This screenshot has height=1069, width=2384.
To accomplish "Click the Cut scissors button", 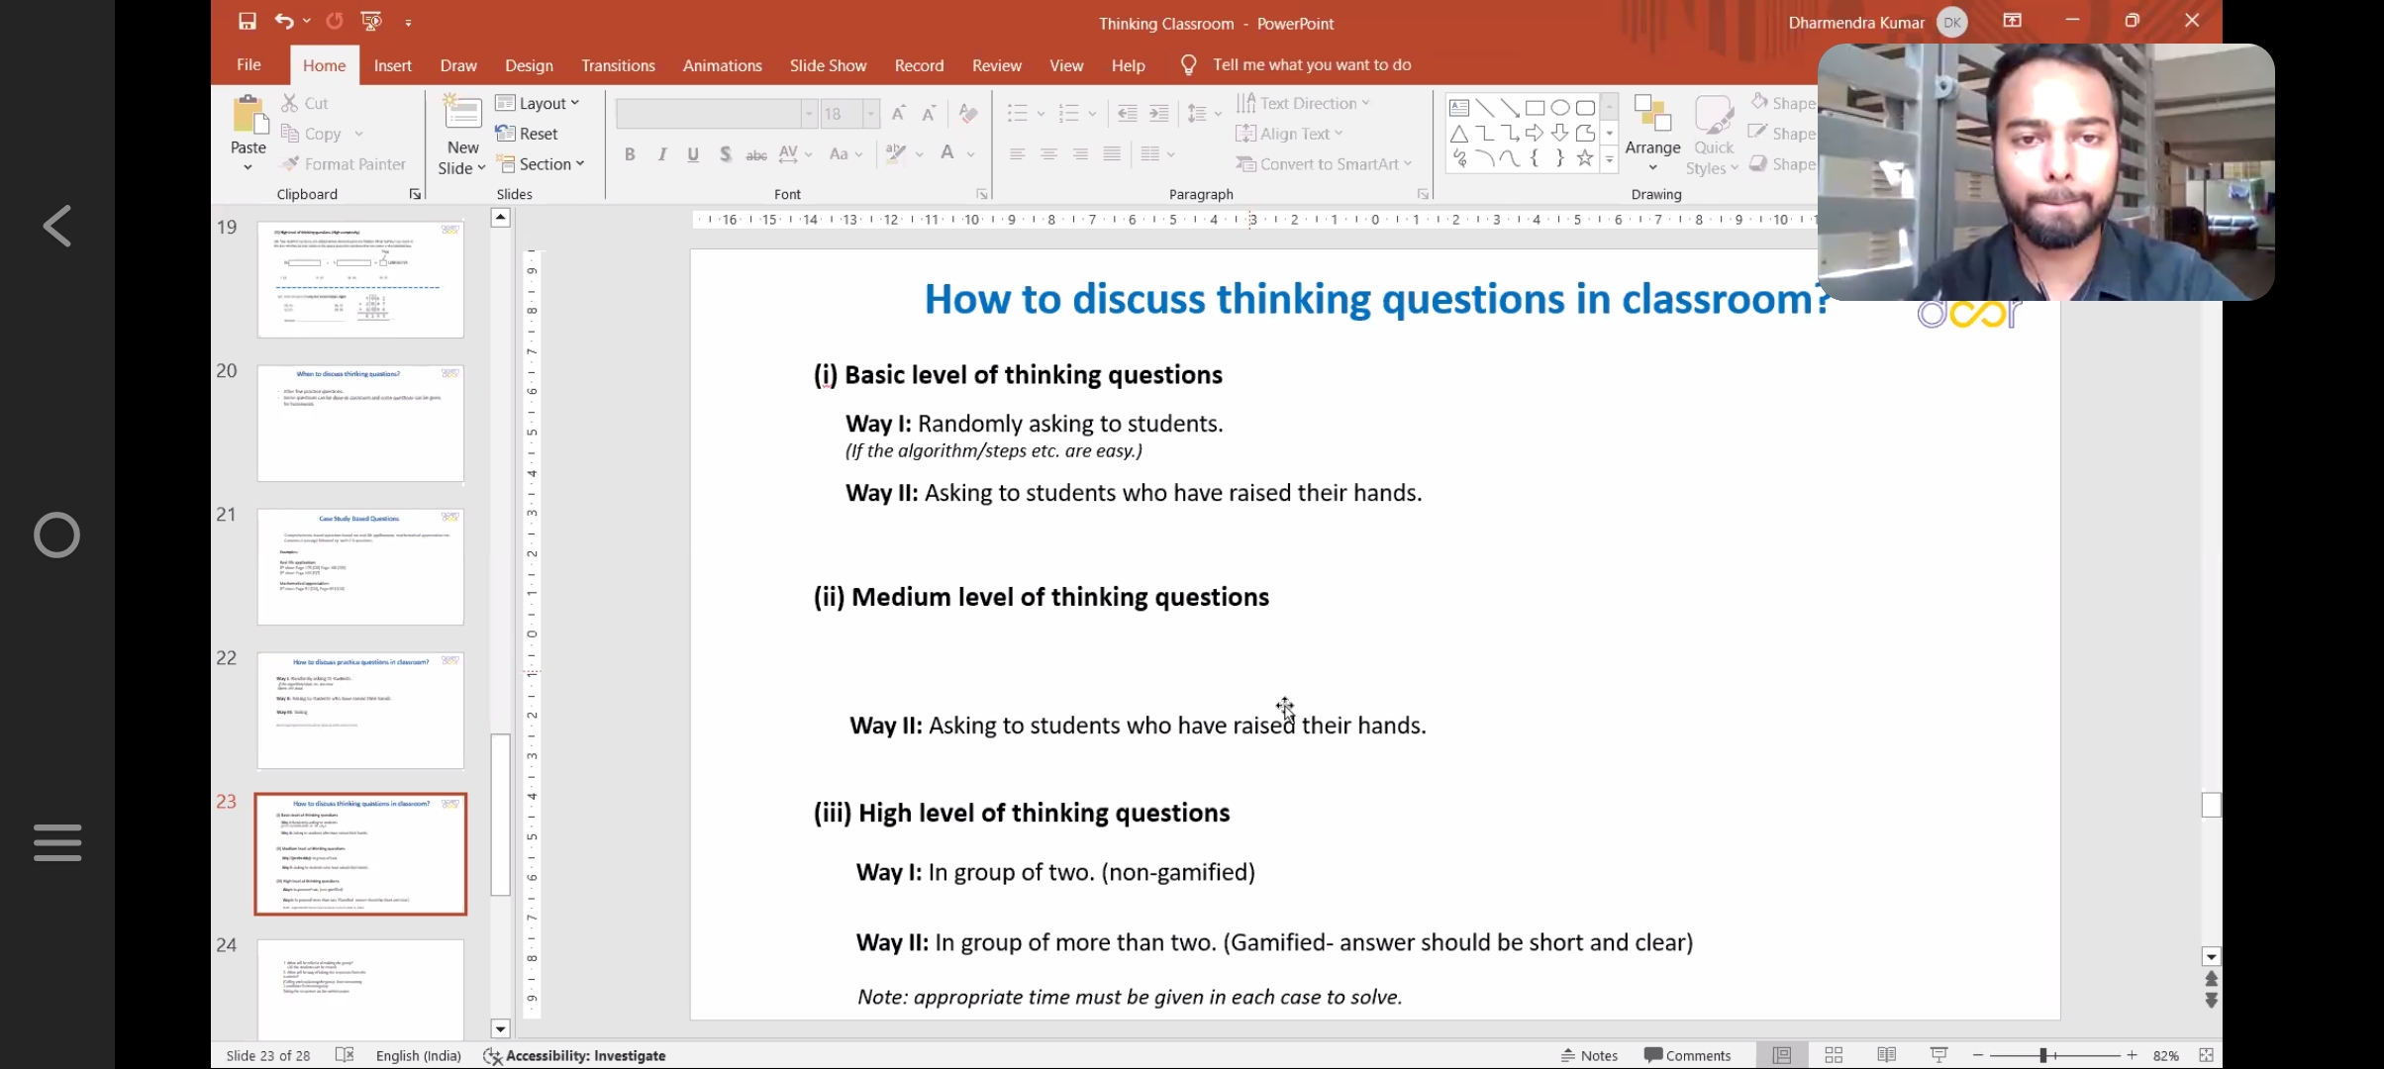I will click(x=304, y=103).
